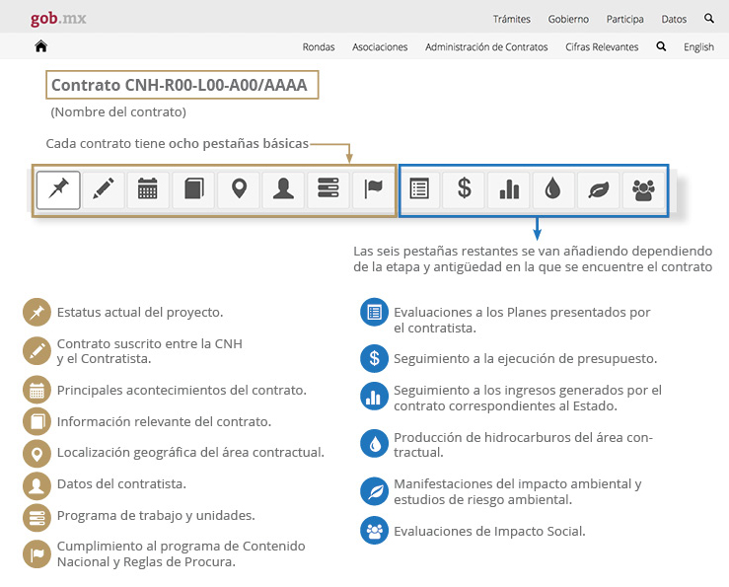This screenshot has width=729, height=587.
Task: Open Cifras Relevantes page
Action: coord(602,47)
